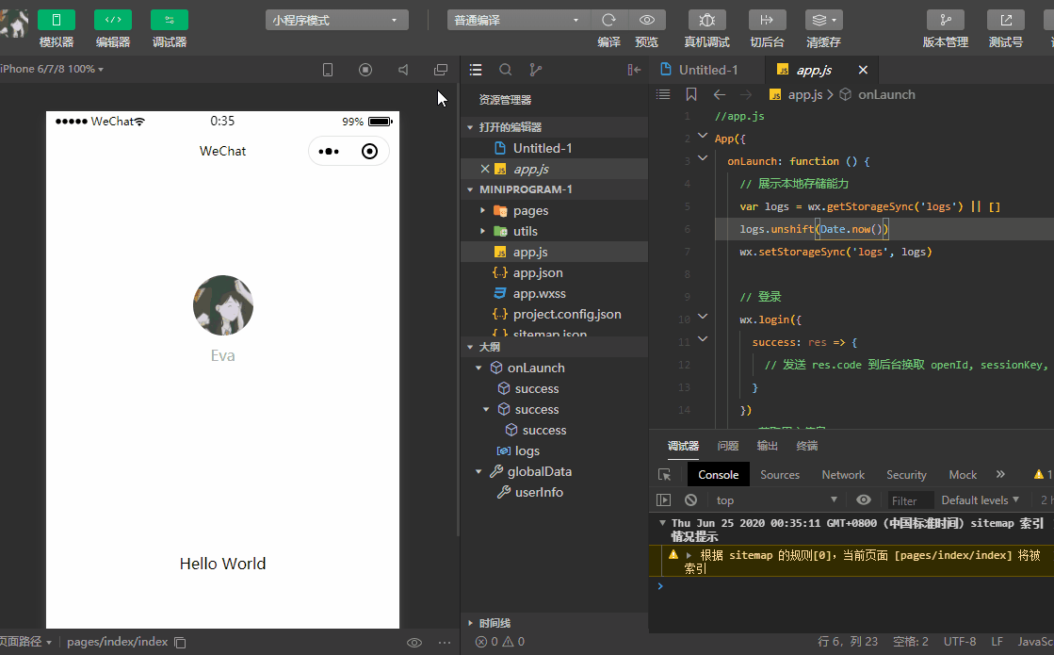The image size is (1054, 655).
Task: Click the 测试号 test account icon
Action: [1006, 20]
